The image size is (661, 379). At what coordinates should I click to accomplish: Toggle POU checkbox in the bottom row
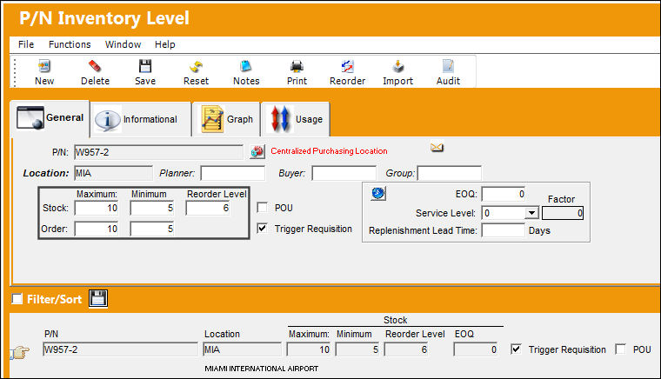[x=620, y=349]
